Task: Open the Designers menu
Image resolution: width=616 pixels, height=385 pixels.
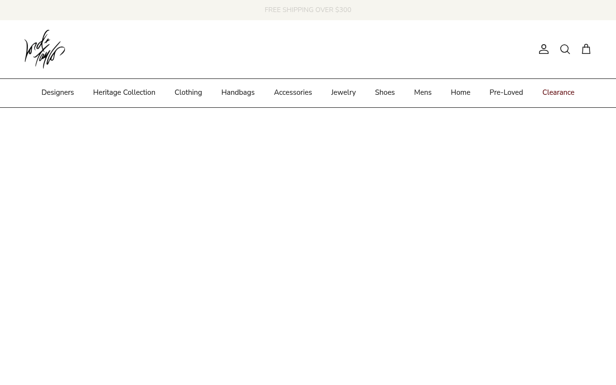Action: (x=58, y=92)
